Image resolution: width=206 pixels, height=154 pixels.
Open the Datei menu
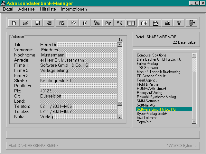tap(8, 9)
